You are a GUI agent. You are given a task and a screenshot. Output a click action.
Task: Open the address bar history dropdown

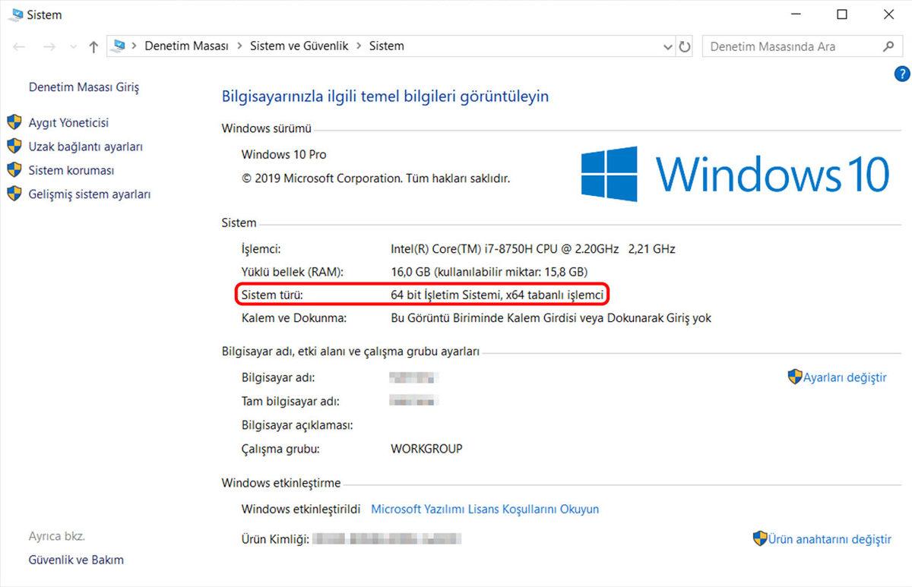click(668, 46)
